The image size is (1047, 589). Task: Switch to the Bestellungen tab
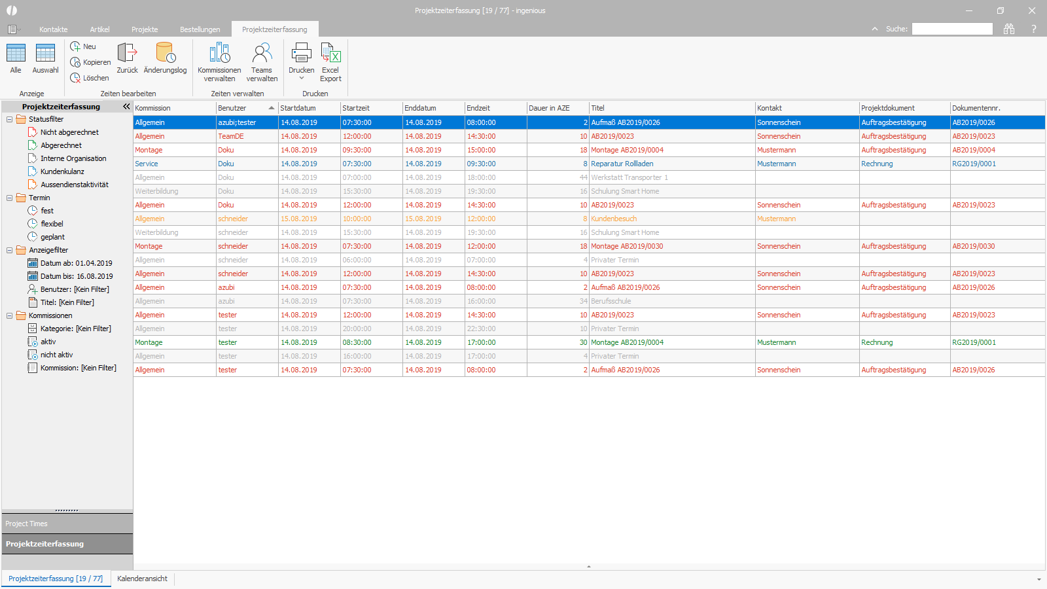[x=200, y=29]
